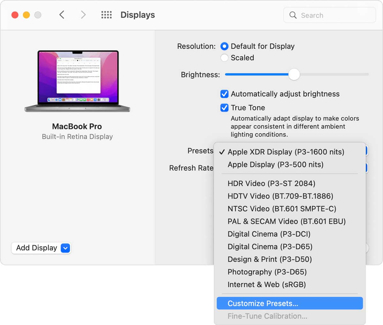The height and width of the screenshot is (325, 383).
Task: Select Scaled resolution option
Action: (224, 58)
